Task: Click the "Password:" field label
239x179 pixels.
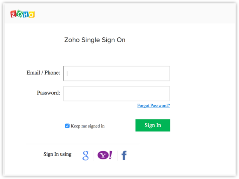Action: (x=48, y=93)
